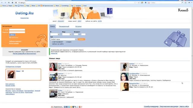Open the Bargurinochka profile name link
193x108 pixels.
point(134,83)
